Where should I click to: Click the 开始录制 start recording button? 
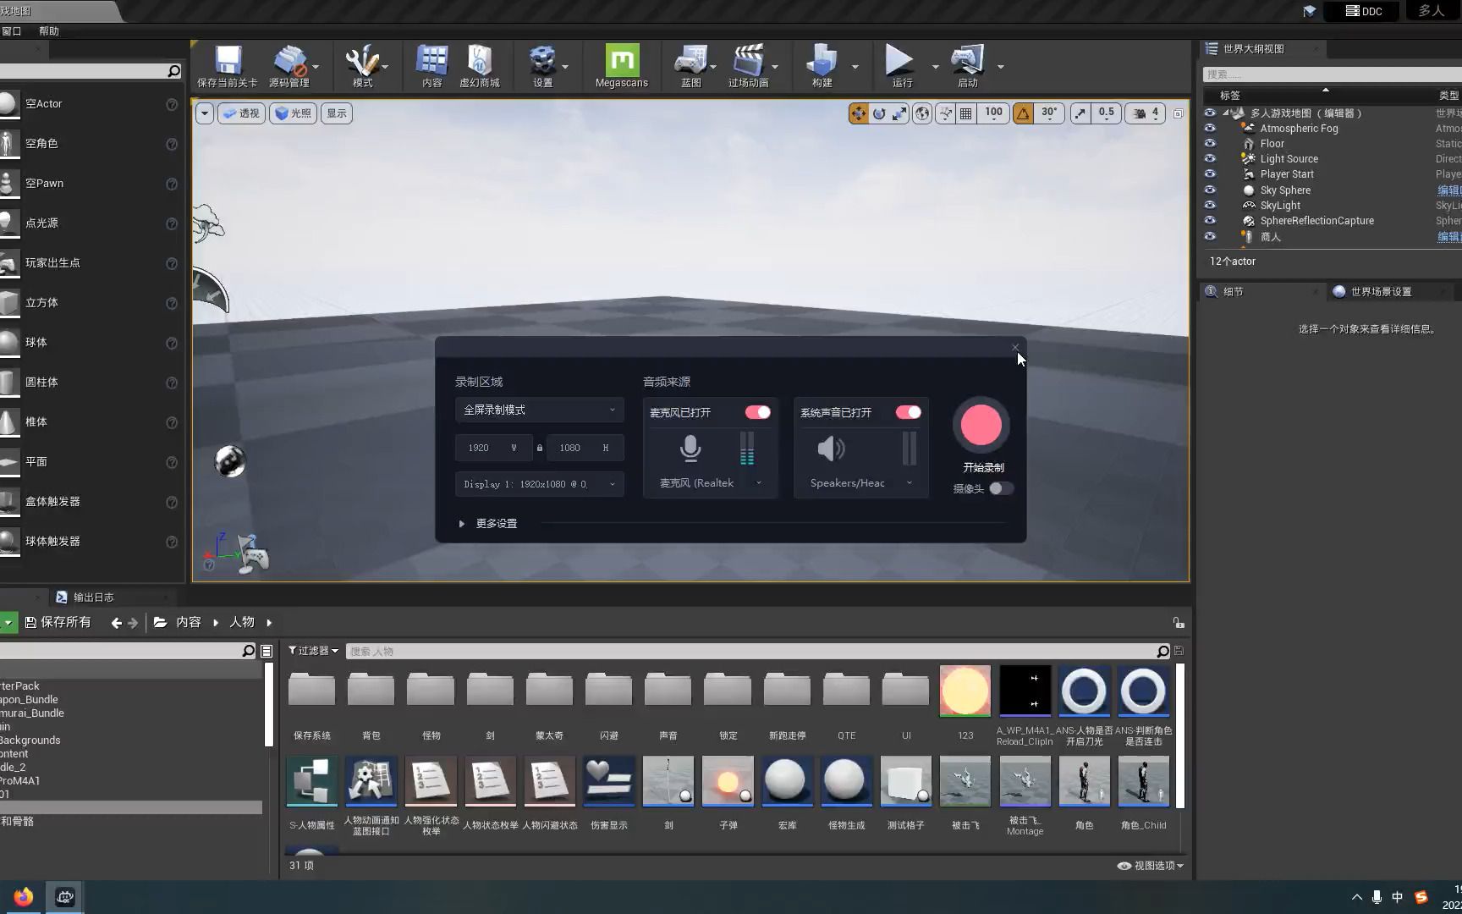point(980,425)
